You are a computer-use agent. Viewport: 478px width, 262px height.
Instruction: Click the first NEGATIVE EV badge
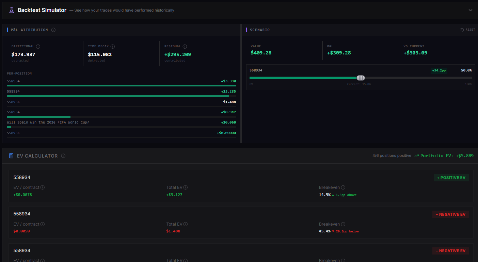pyautogui.click(x=450, y=214)
